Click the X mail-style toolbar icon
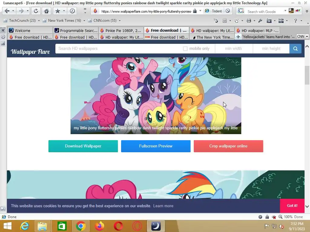Image resolution: width=310 pixels, height=232 pixels. (269, 21)
